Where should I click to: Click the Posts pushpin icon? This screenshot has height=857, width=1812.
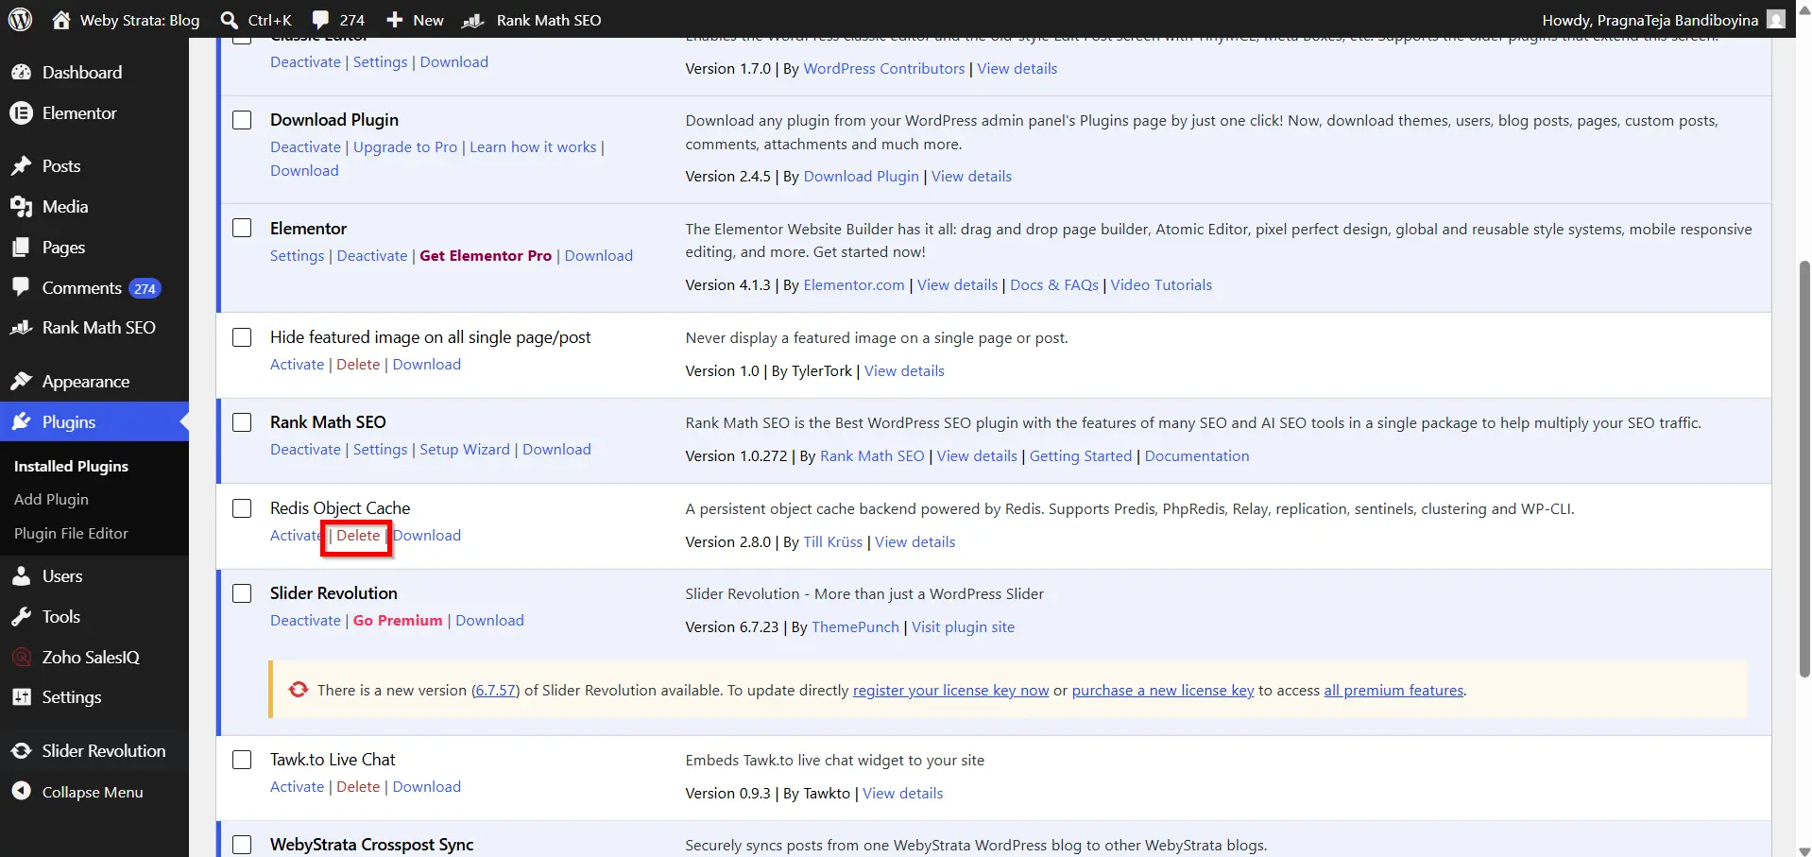point(21,166)
